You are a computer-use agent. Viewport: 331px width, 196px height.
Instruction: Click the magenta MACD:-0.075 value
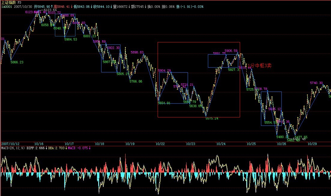tap(77, 148)
